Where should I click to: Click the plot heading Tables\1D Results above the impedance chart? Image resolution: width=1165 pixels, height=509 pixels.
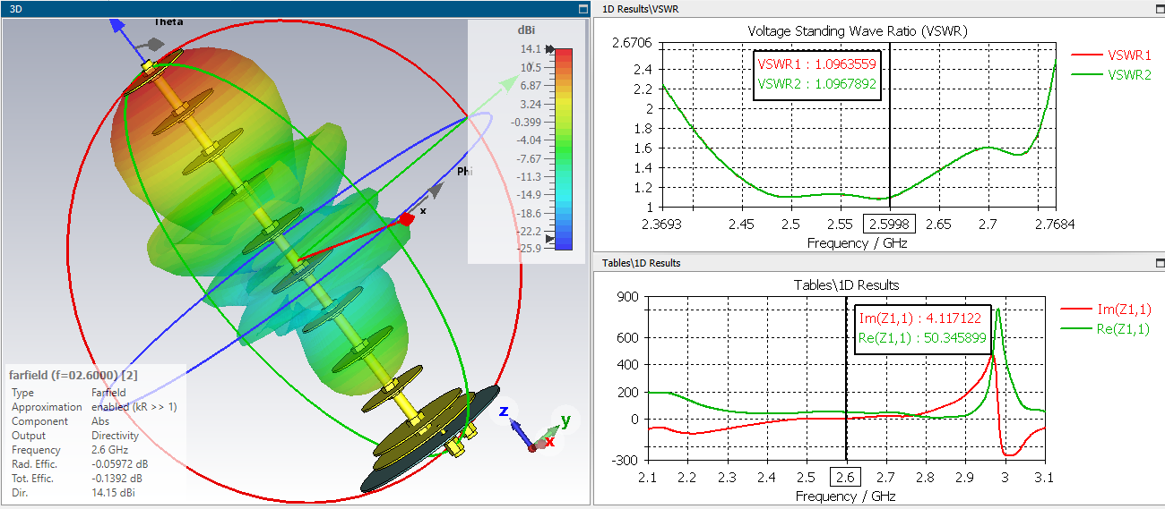(846, 284)
